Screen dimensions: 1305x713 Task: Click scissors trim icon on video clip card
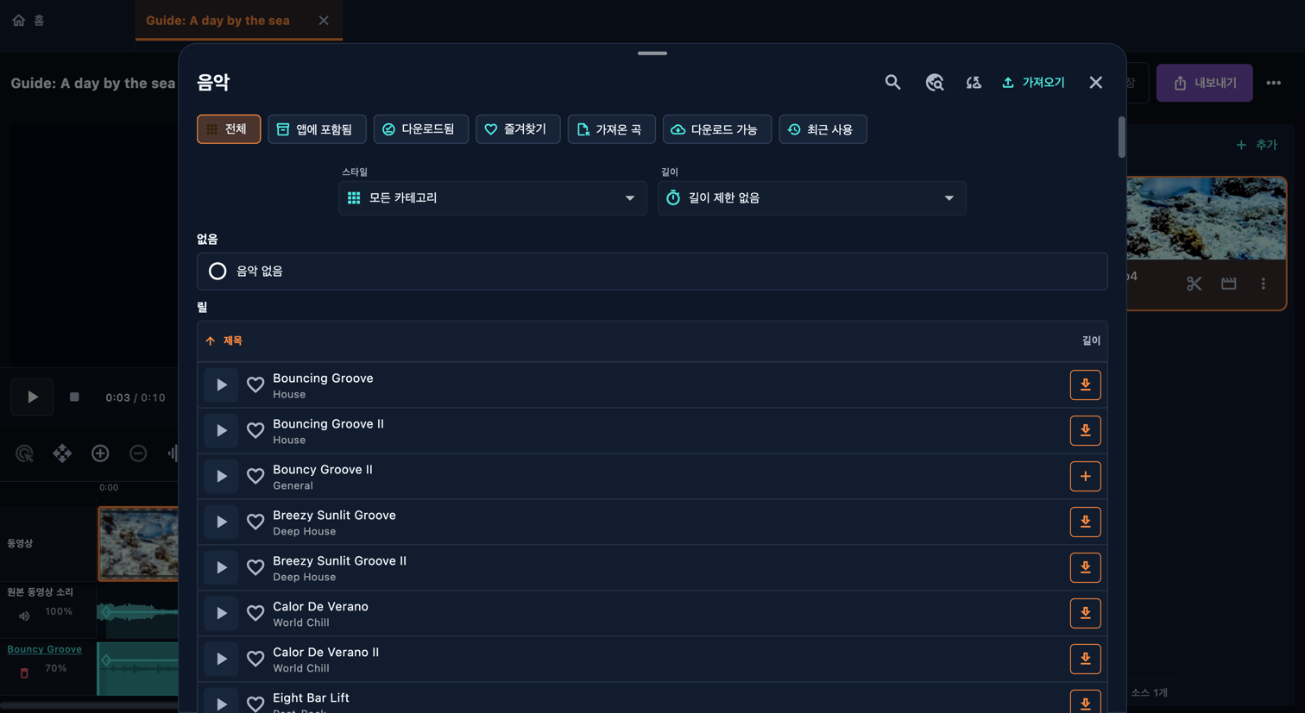[x=1194, y=284]
